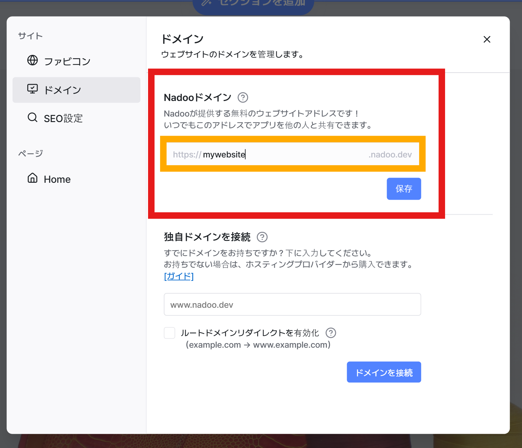Click the ウェブサイトのドメインを管理します。 subtitle

pos(232,54)
